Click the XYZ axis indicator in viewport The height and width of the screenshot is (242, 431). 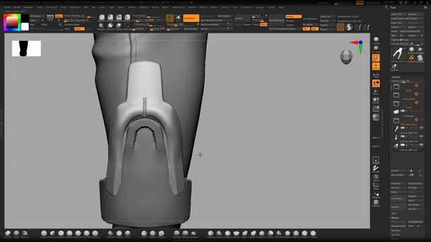(358, 46)
